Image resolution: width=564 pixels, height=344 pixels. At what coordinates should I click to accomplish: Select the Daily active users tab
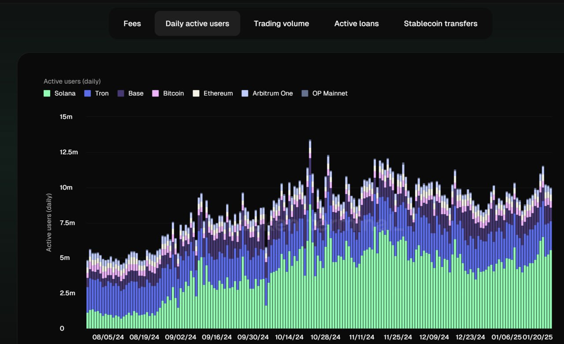(x=197, y=24)
